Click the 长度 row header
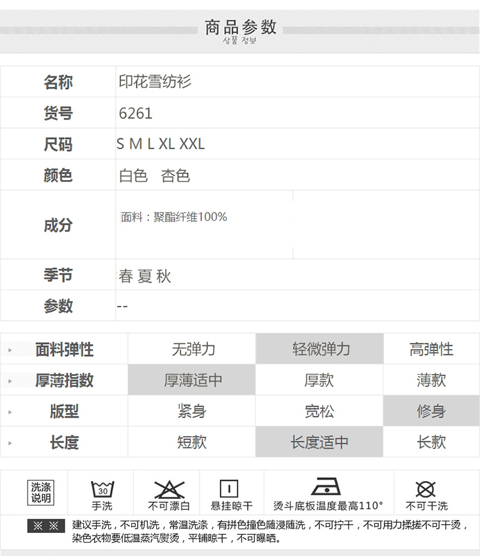Image resolution: width=480 pixels, height=556 pixels. pyautogui.click(x=64, y=443)
